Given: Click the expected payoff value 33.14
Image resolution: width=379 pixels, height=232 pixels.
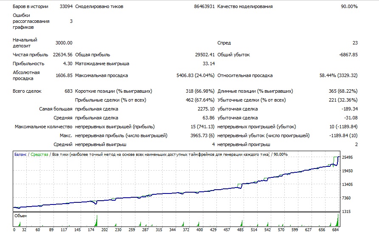Looking at the screenshot, I should coord(208,64).
